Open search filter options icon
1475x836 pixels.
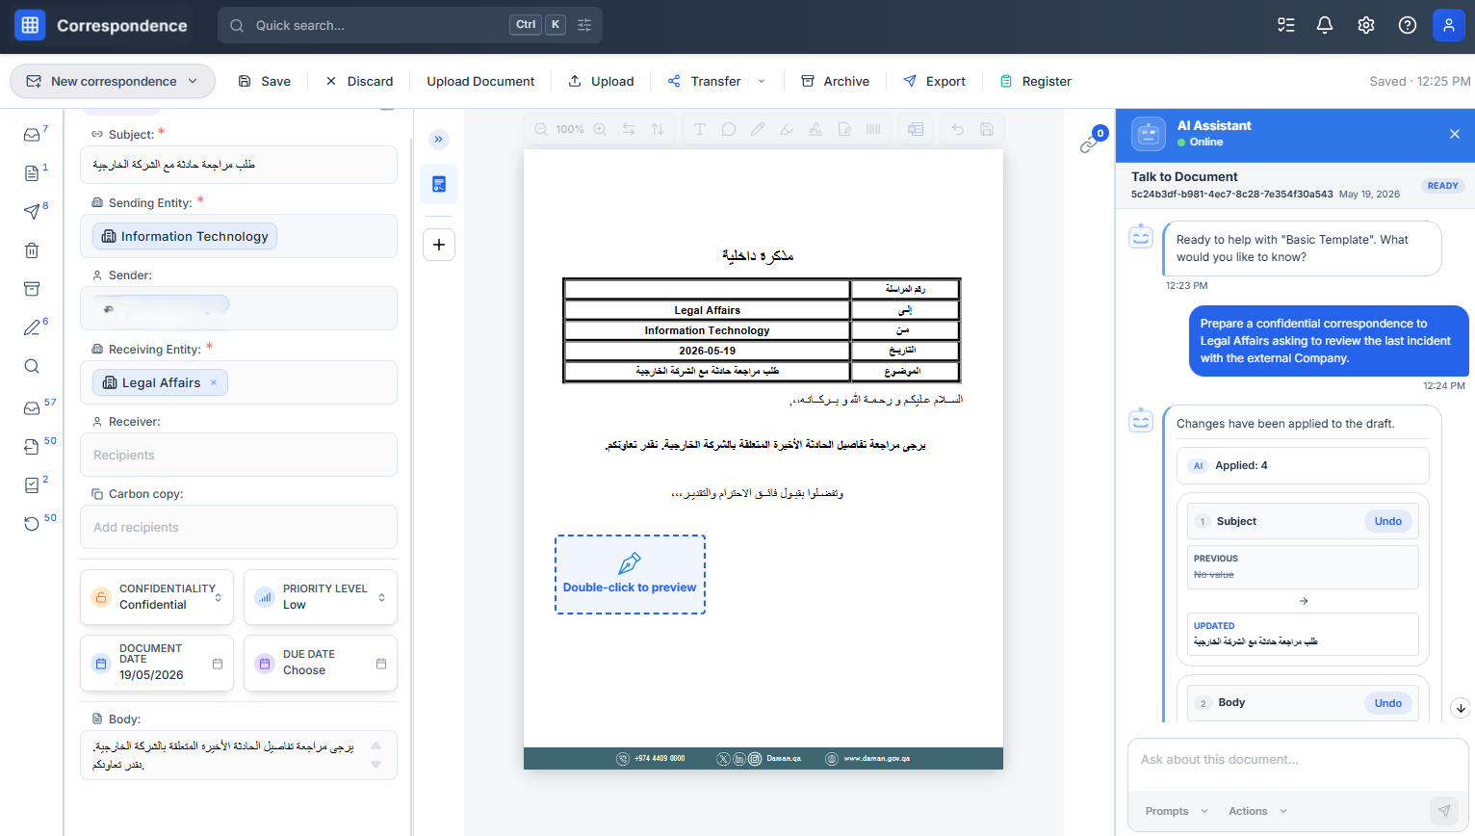coord(584,25)
